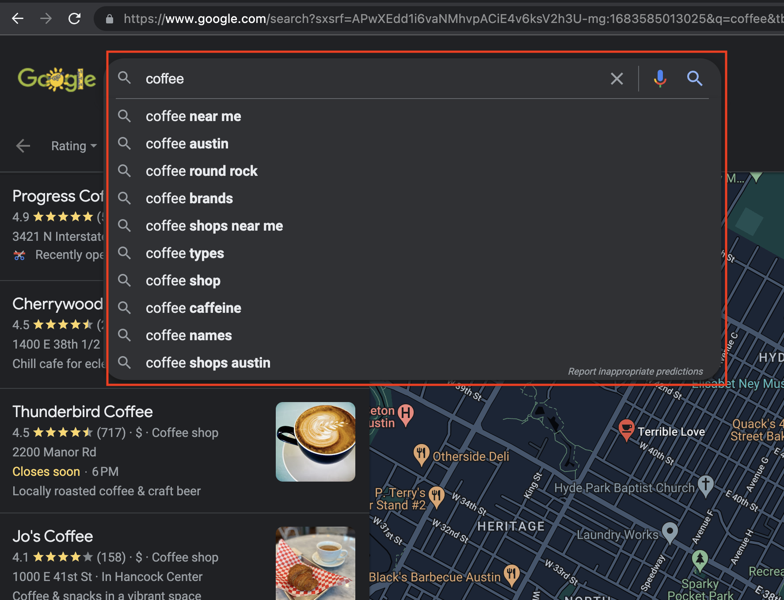Click the microphone voice search icon
This screenshot has width=784, height=600.
[x=659, y=79]
